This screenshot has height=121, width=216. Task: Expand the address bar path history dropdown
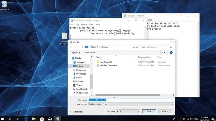(134, 47)
